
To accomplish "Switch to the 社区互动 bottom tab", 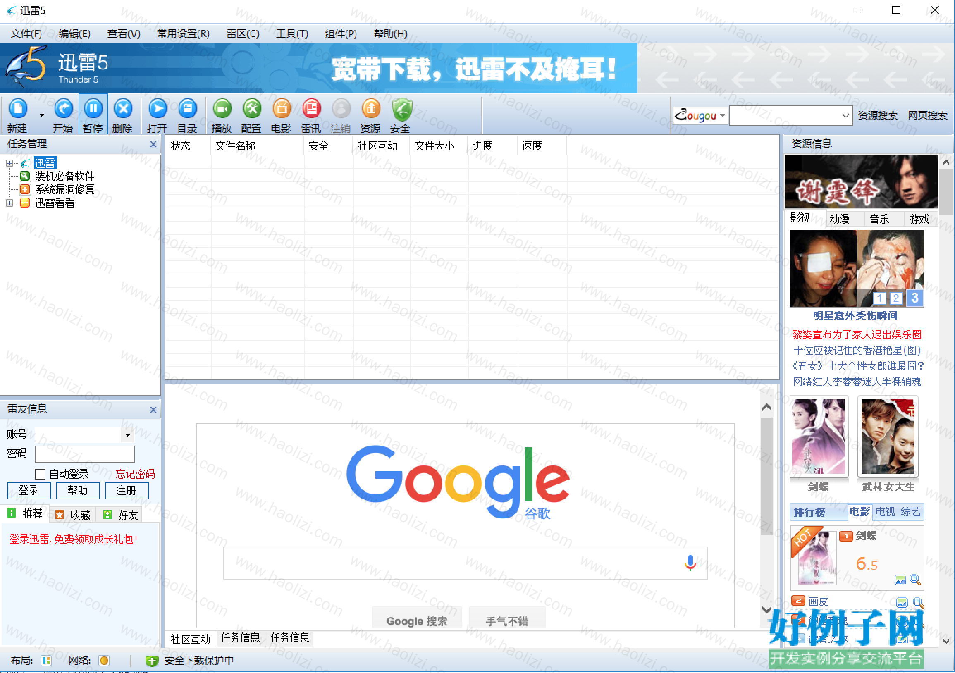I will 191,639.
